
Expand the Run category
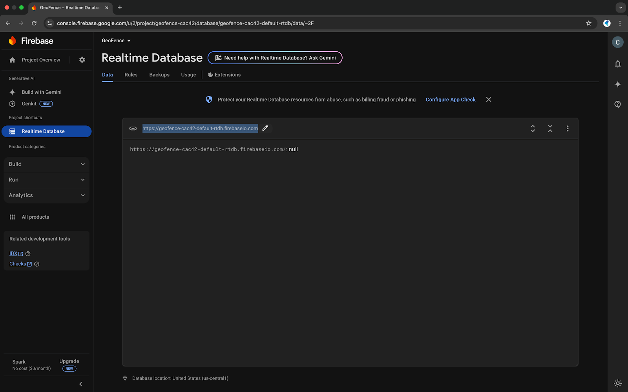(x=47, y=180)
